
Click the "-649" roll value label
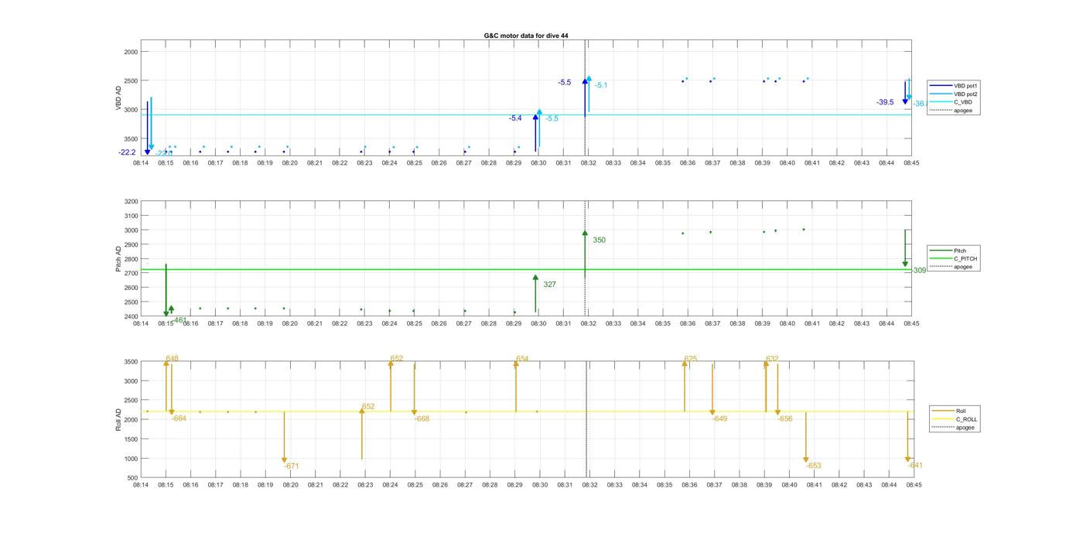coord(719,418)
